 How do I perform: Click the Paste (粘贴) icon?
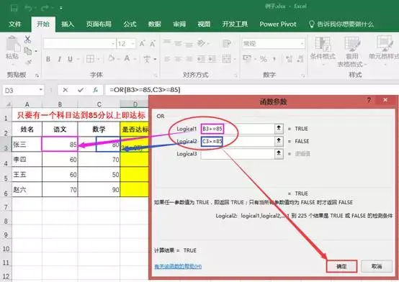pos(12,45)
